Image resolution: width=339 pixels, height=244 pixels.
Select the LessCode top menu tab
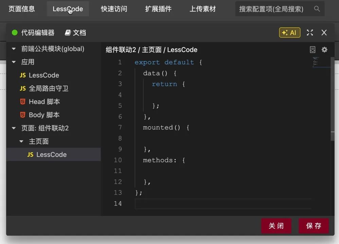[68, 9]
